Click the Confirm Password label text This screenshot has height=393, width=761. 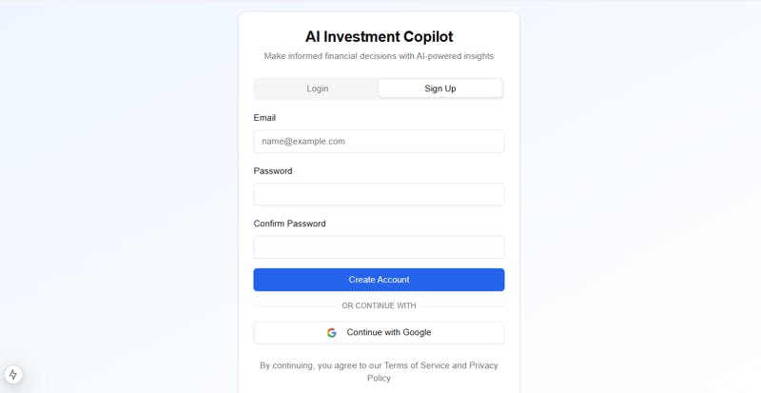(289, 224)
